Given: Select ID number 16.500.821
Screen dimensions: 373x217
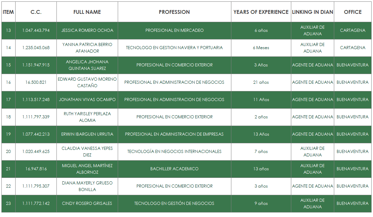Looking at the screenshot, I should (36, 82).
